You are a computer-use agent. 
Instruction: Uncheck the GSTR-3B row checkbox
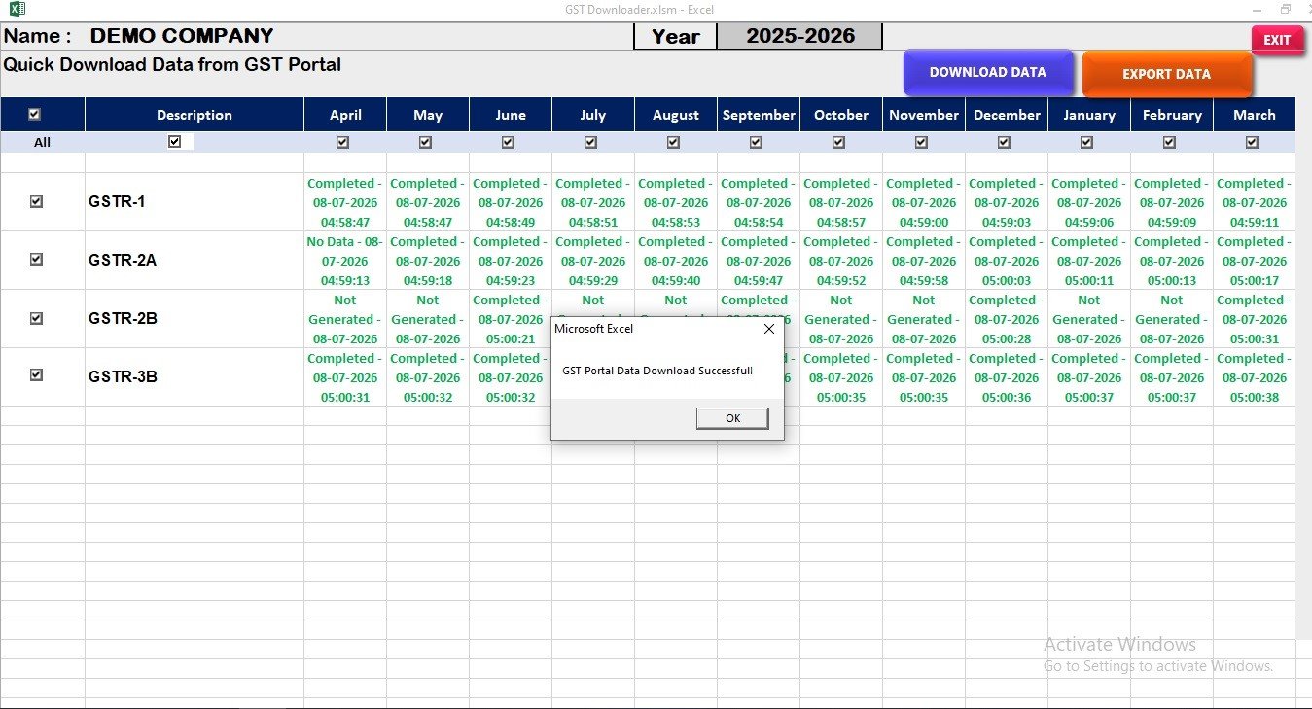coord(36,375)
